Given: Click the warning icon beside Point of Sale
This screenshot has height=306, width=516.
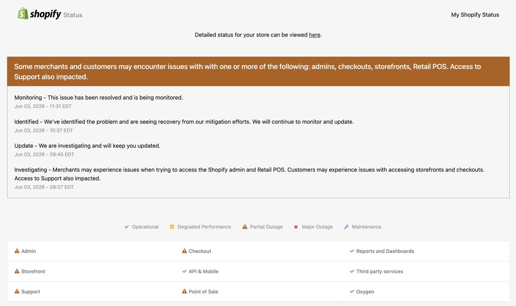Looking at the screenshot, I should [x=184, y=291].
